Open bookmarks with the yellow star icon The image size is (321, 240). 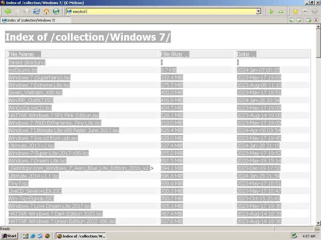point(295,12)
